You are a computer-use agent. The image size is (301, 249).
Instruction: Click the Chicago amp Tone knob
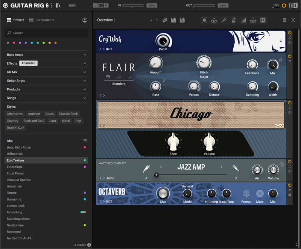[173, 142]
